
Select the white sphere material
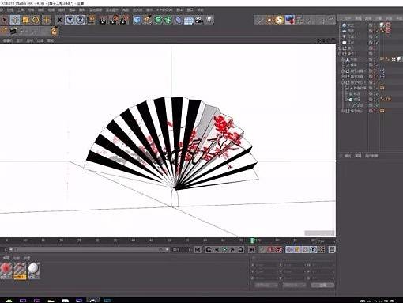pyautogui.click(x=34, y=270)
